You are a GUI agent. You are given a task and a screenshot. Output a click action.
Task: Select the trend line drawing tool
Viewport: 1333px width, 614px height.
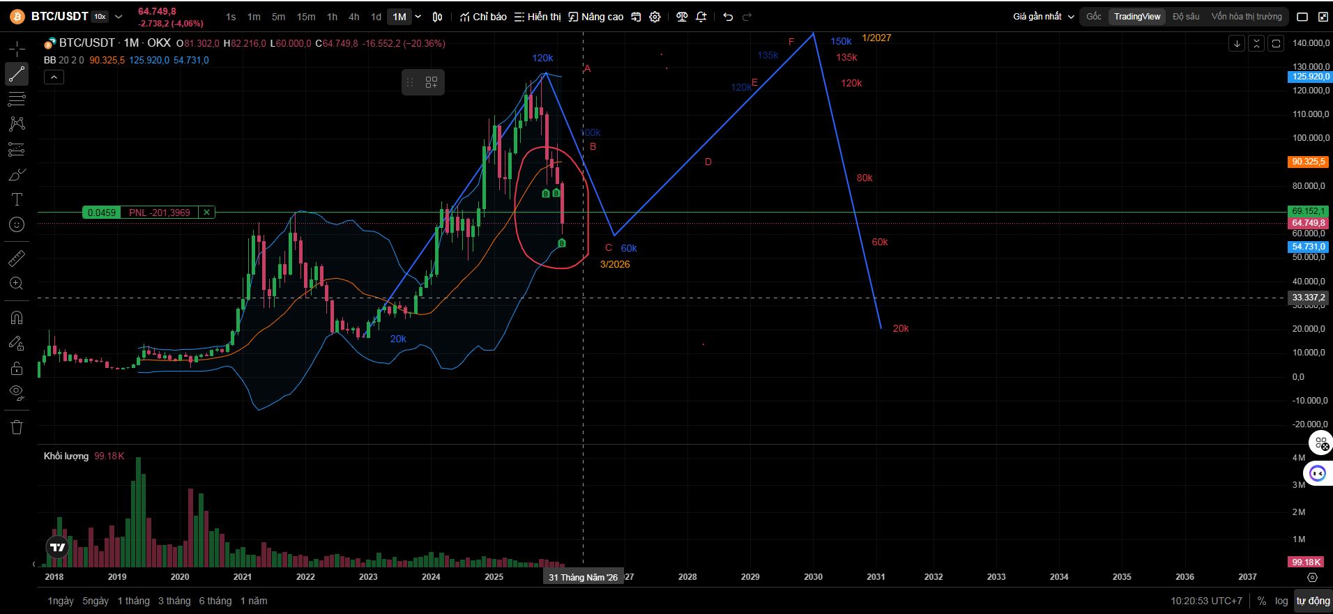tap(17, 74)
